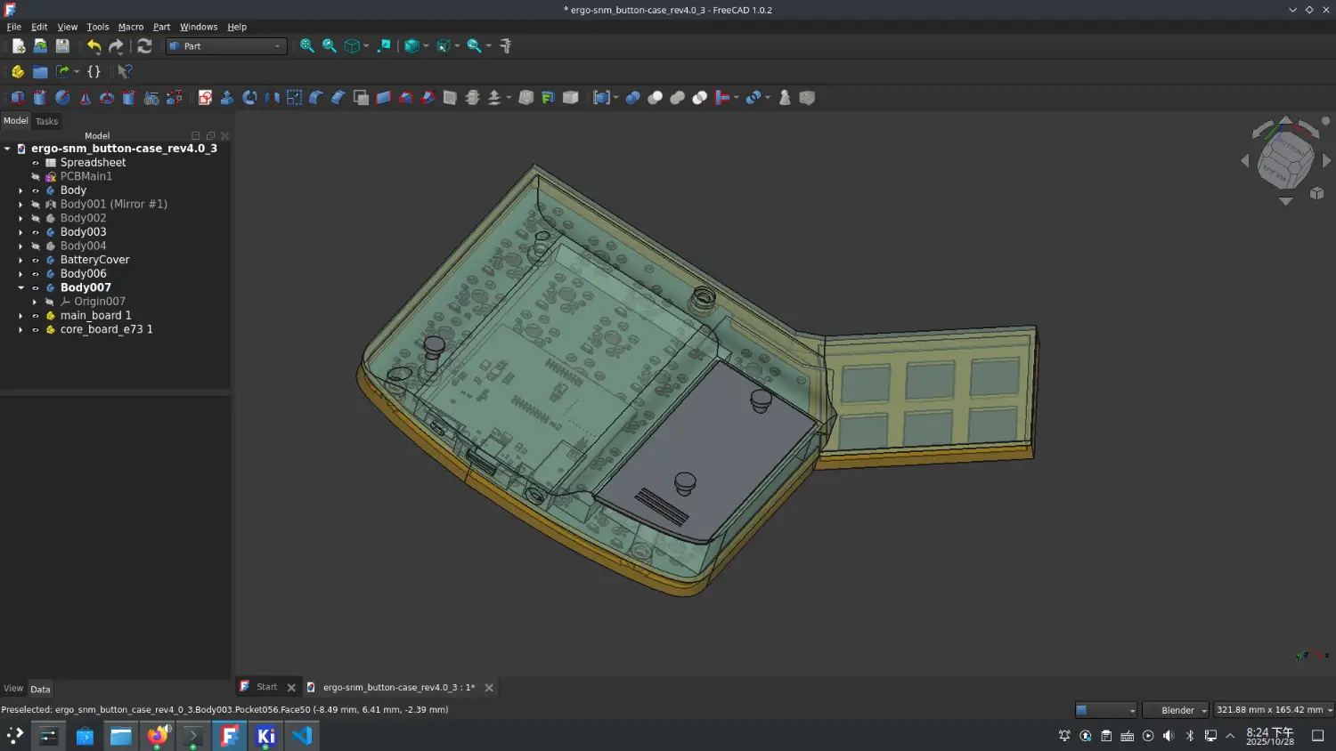
Task: Toggle visibility of Body003
Action: [36, 232]
